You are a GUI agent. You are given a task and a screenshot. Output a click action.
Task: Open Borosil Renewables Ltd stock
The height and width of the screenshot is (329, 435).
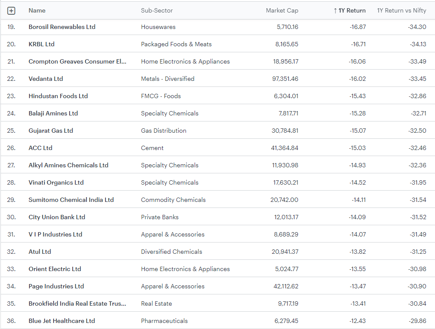click(x=62, y=27)
